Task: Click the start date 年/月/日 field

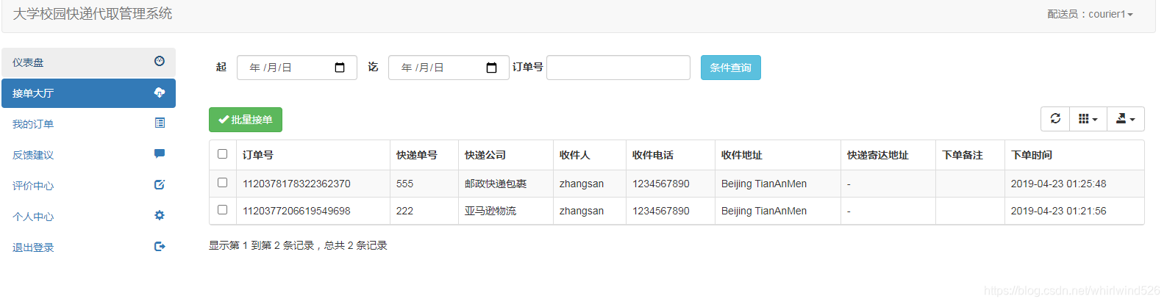Action: coord(297,68)
